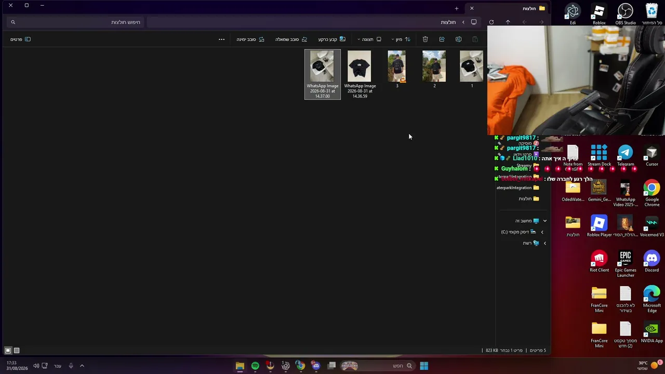Click the Share icon in Explorer toolbar
This screenshot has height=374, width=665.
(442, 39)
